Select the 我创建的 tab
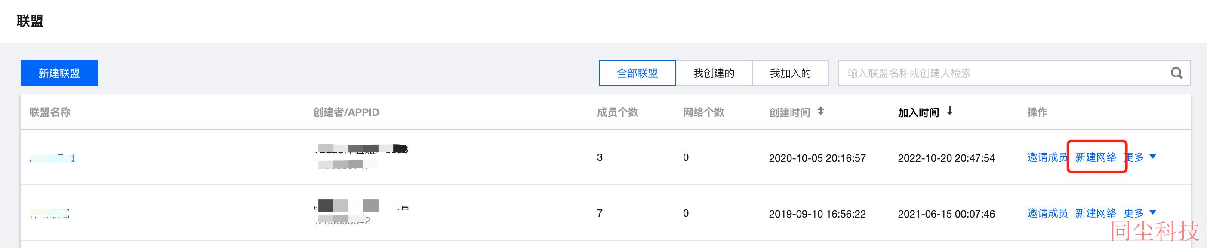Image resolution: width=1207 pixels, height=248 pixels. pyautogui.click(x=714, y=73)
